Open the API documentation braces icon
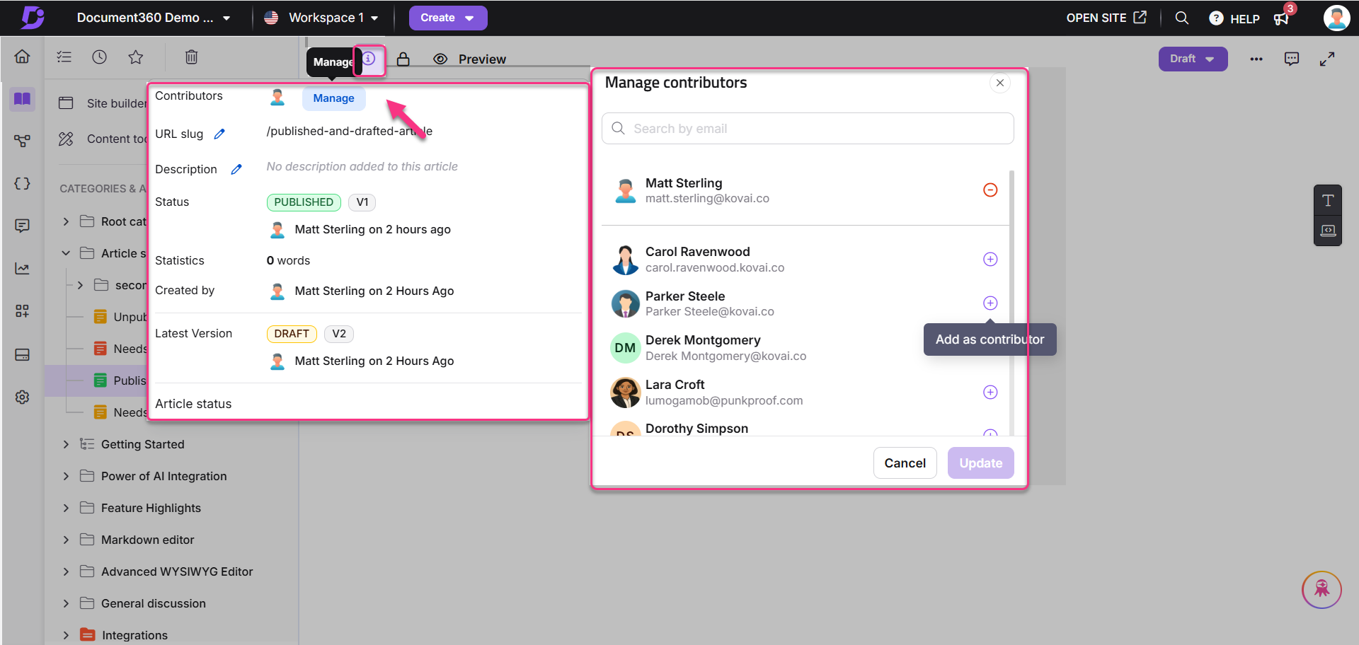The width and height of the screenshot is (1359, 645). (22, 184)
